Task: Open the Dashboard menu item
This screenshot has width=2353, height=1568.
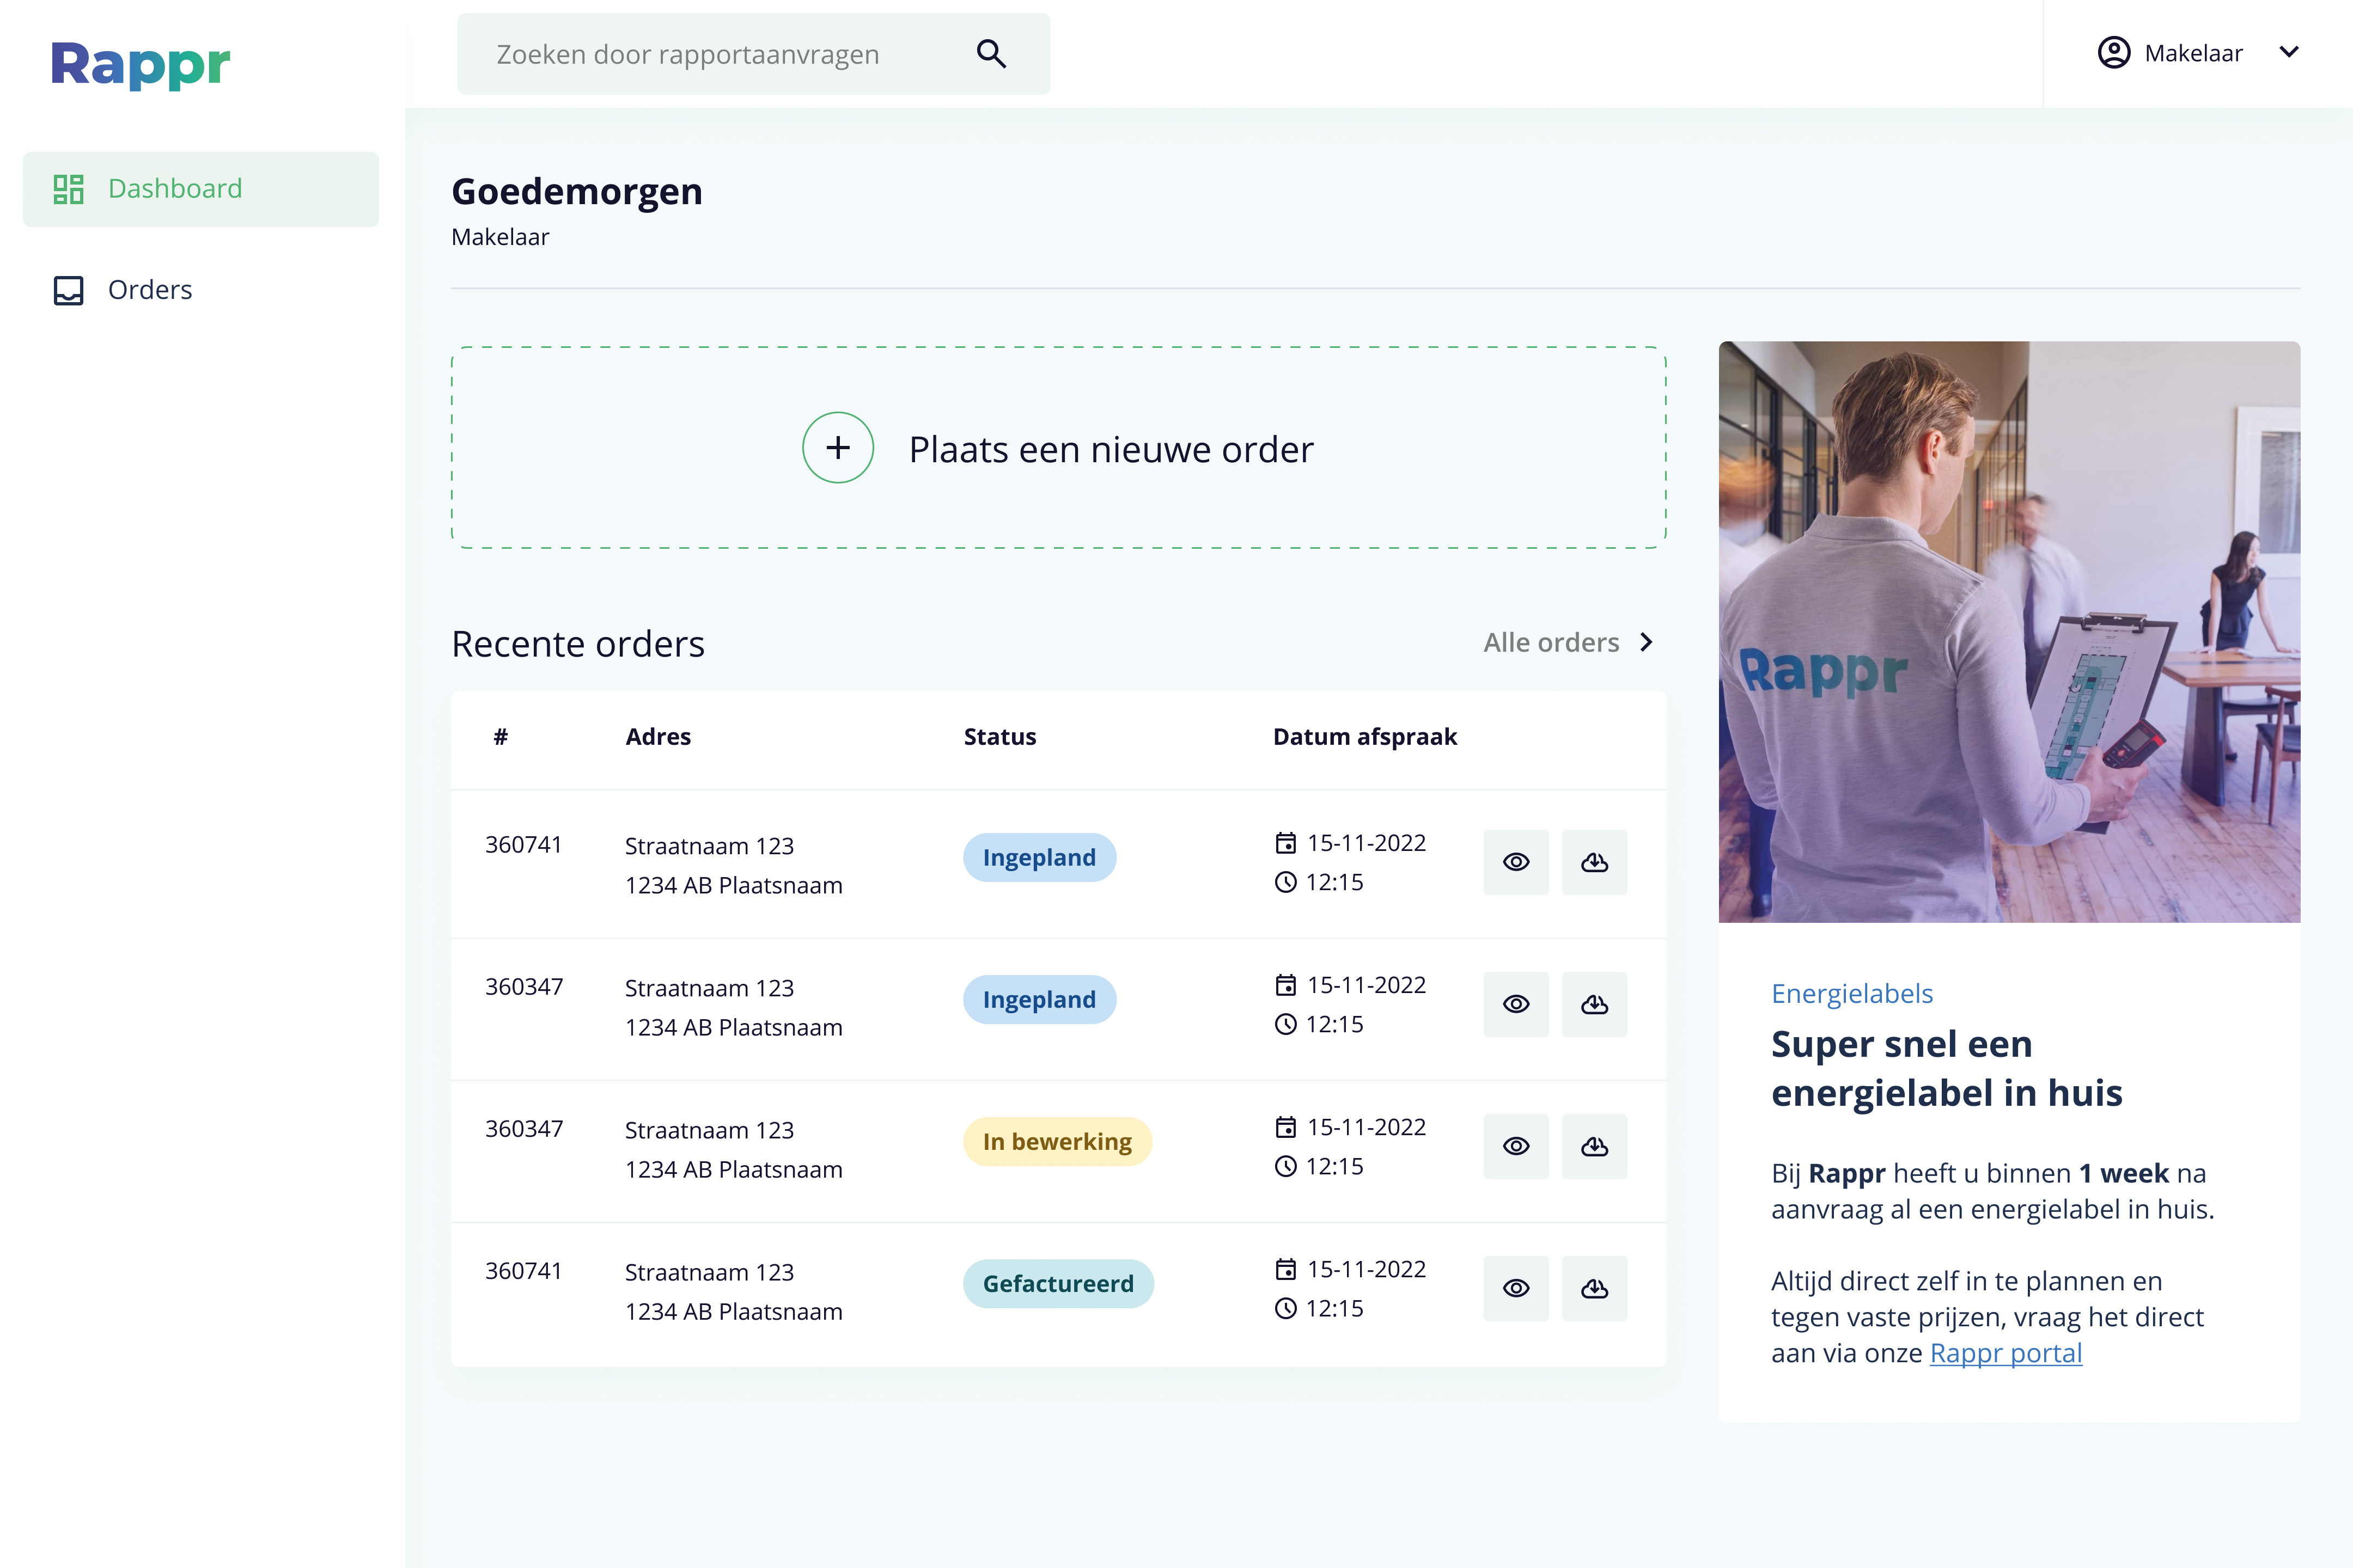Action: [201, 189]
